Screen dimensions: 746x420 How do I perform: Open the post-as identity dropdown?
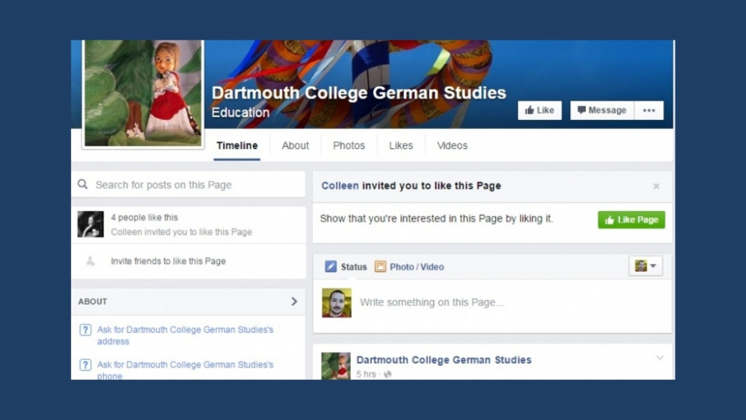point(645,266)
